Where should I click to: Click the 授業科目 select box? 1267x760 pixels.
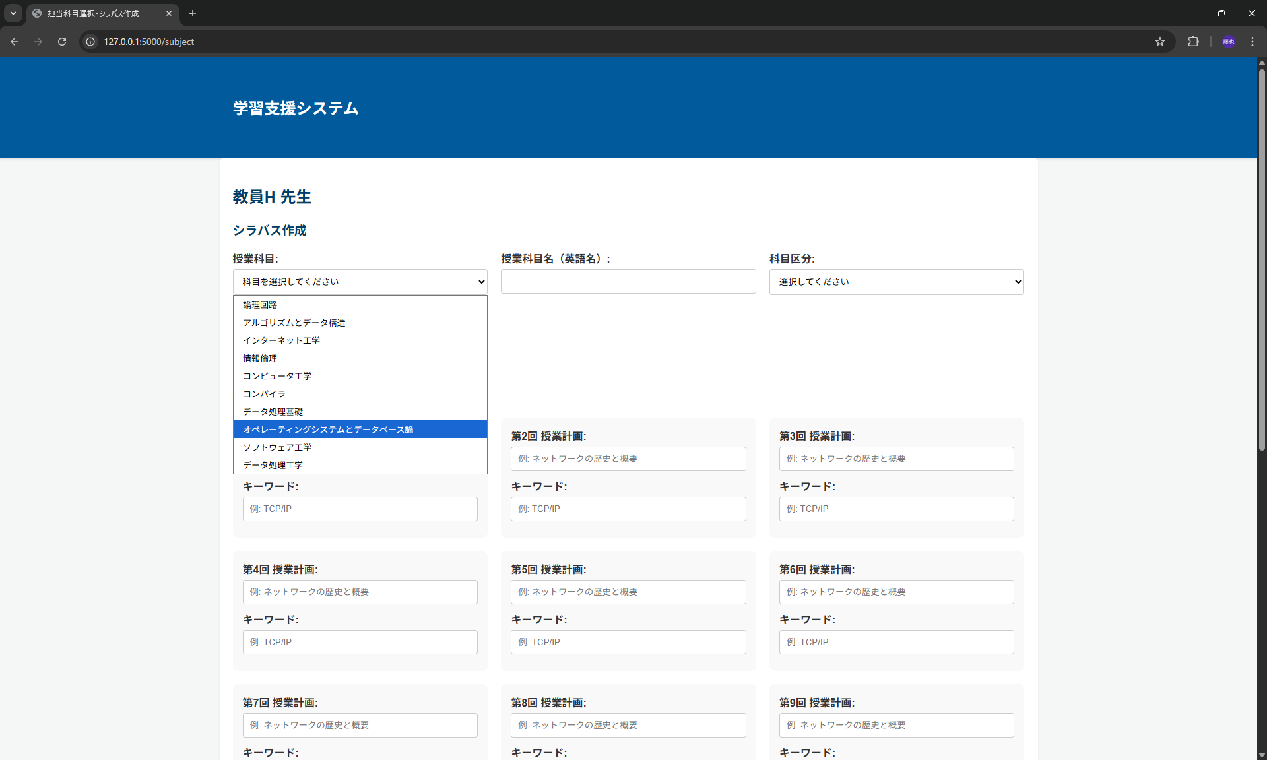360,282
